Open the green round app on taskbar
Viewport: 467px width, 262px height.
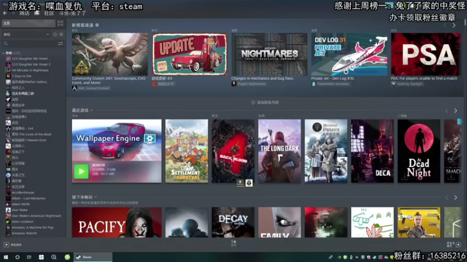[x=67, y=257]
